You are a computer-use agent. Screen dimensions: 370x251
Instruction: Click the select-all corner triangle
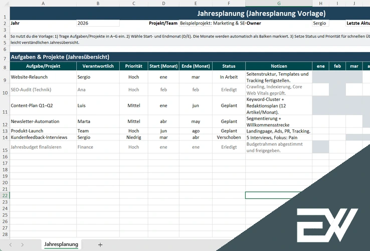[x=5, y=4]
